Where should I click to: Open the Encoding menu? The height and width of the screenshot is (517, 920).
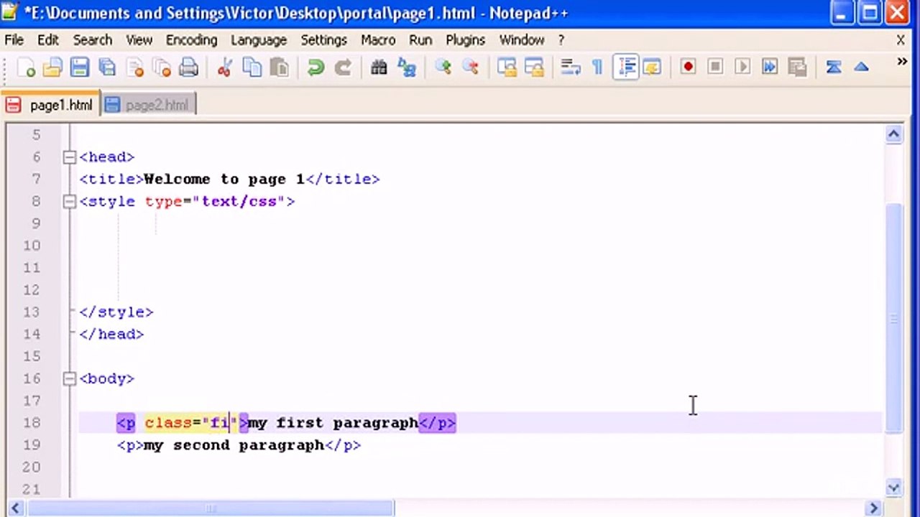point(190,40)
